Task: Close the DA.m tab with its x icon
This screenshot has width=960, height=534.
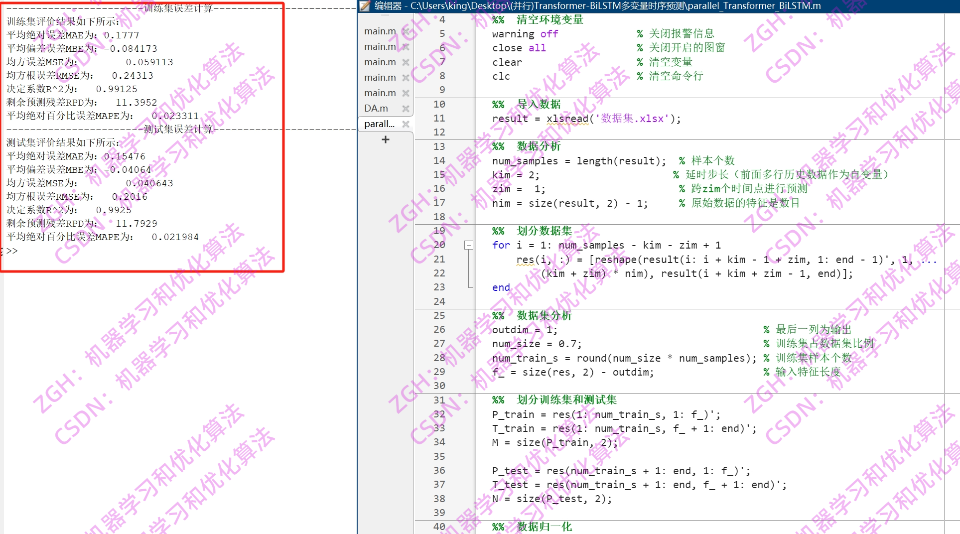Action: click(406, 108)
